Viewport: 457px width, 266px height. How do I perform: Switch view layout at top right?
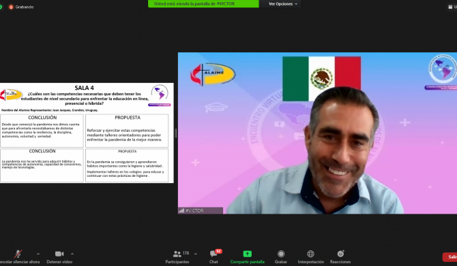(x=452, y=7)
